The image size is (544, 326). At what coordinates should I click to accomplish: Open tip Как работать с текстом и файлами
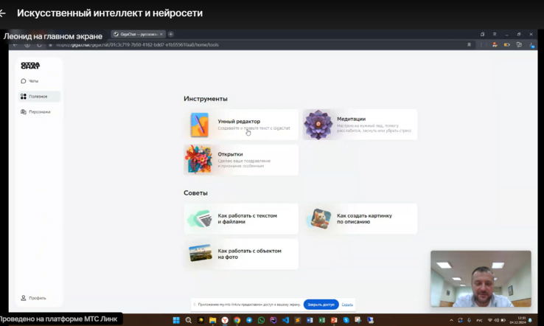pos(241,219)
